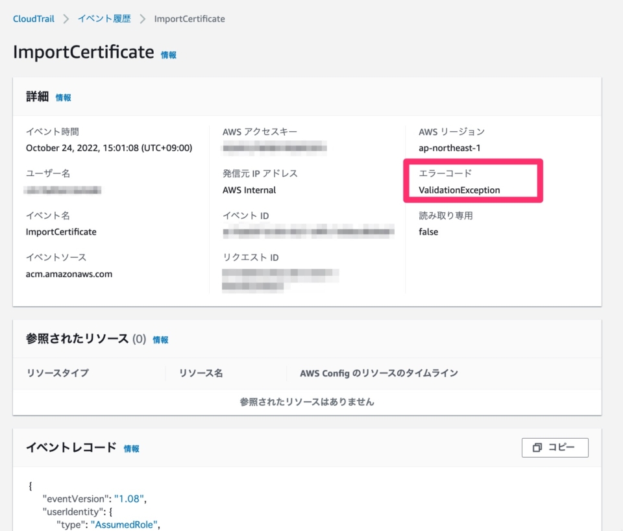Open the 情報 help beside the ImportCertificate title

pos(169,55)
